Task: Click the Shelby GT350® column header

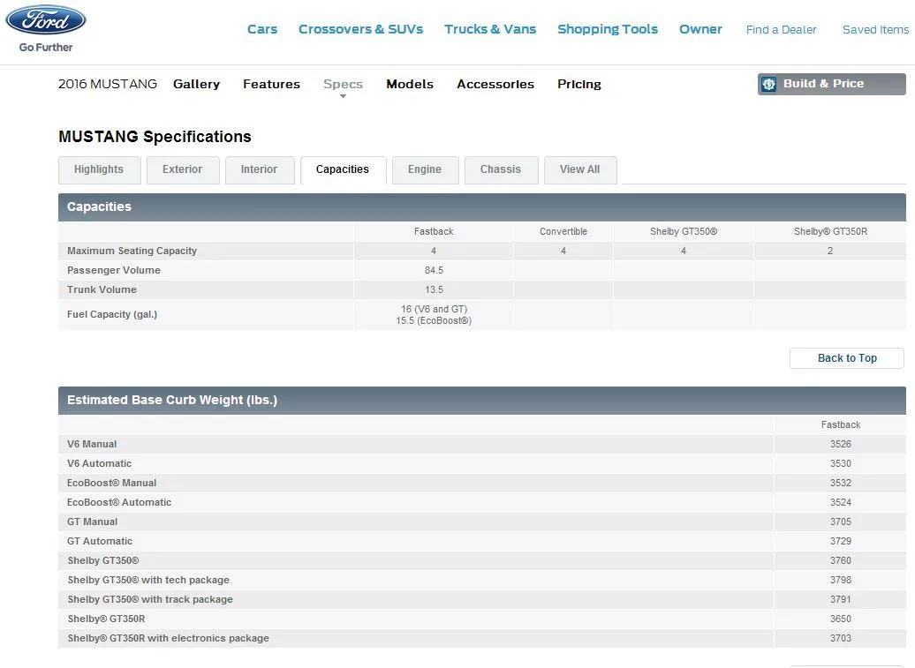Action: pyautogui.click(x=684, y=231)
